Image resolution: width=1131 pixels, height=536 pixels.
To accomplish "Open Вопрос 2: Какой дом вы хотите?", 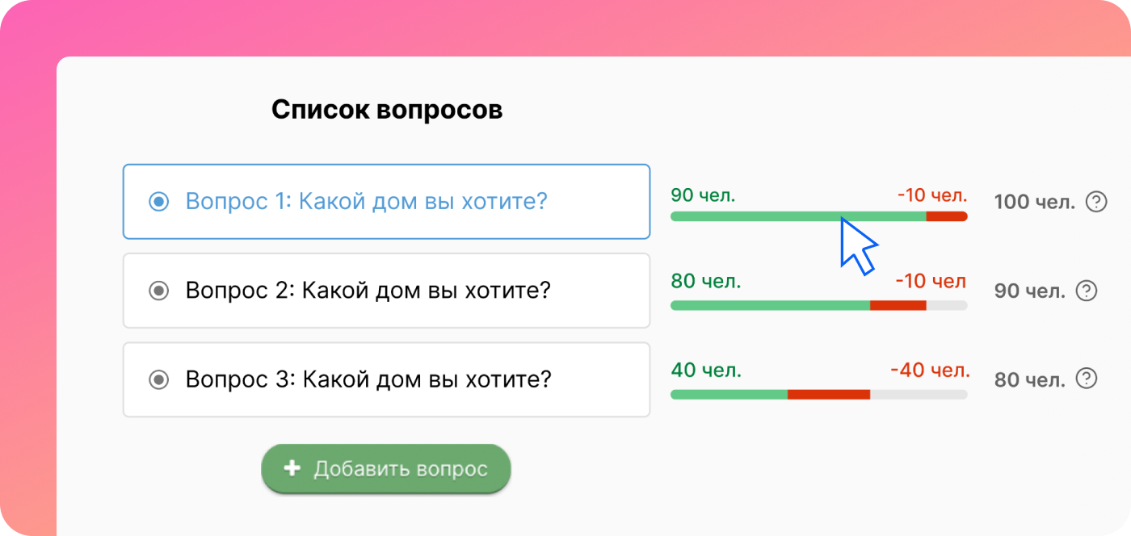I will [x=386, y=291].
